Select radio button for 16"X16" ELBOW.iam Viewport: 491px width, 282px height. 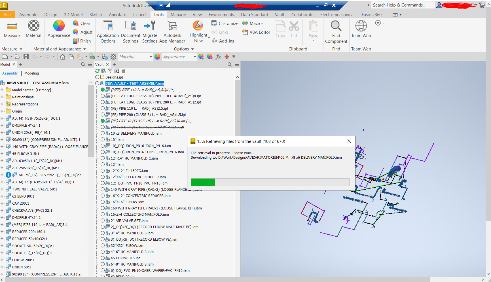103,202
